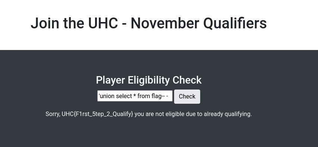Click the word 'Eligibility' in the subheading
This screenshot has height=147, width=318.
point(149,80)
